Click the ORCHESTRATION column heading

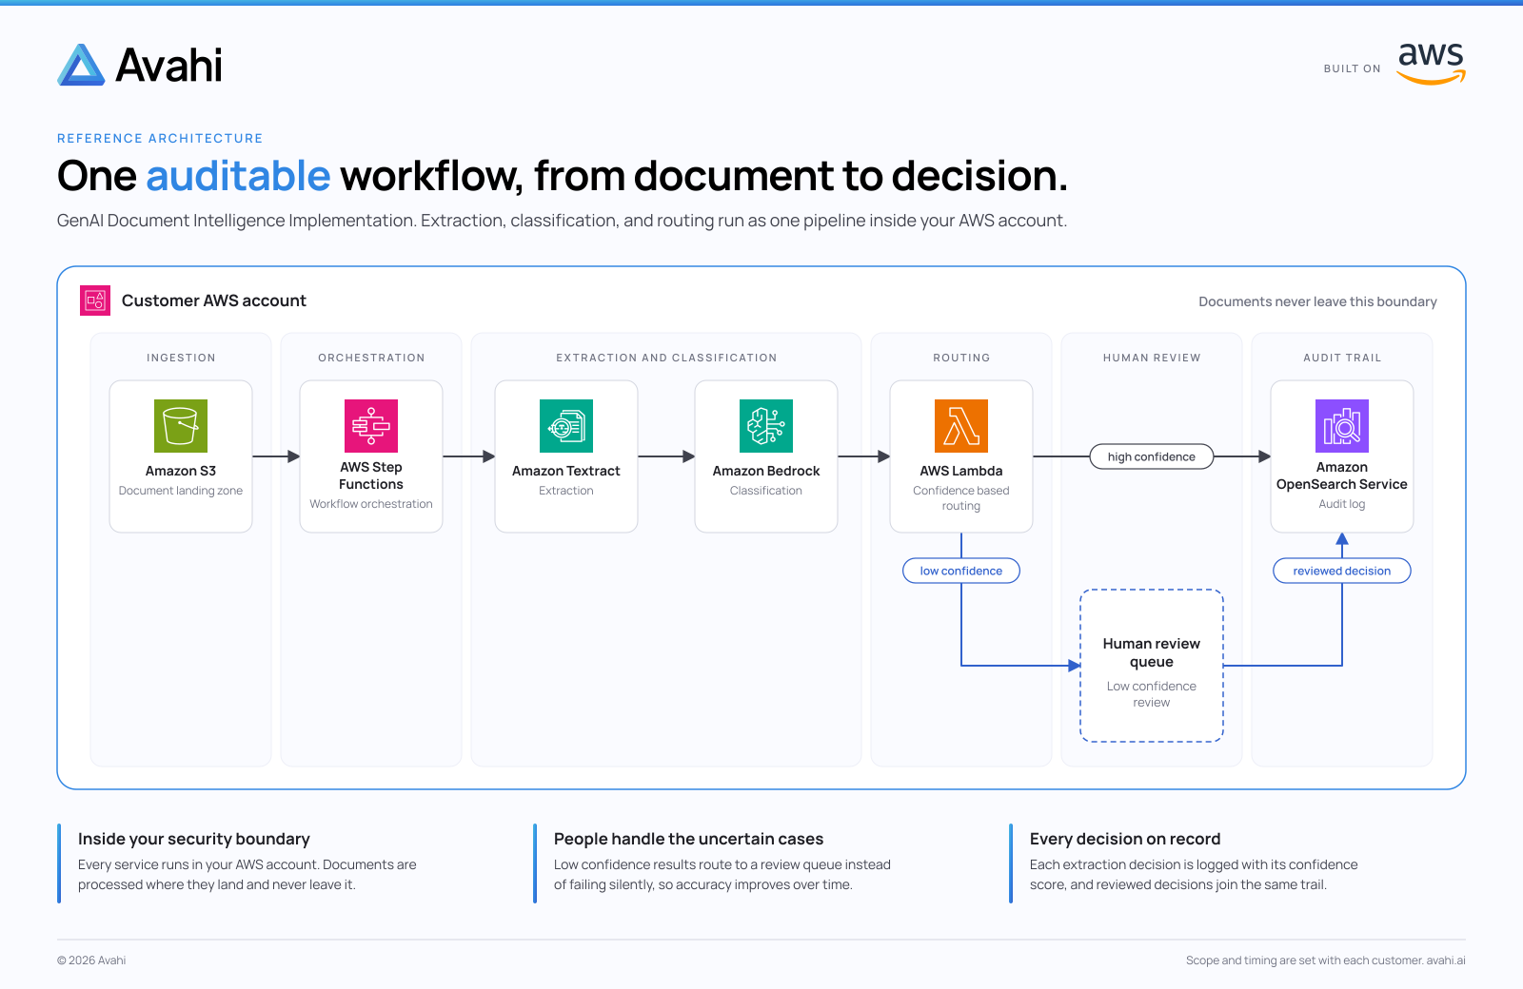click(371, 358)
